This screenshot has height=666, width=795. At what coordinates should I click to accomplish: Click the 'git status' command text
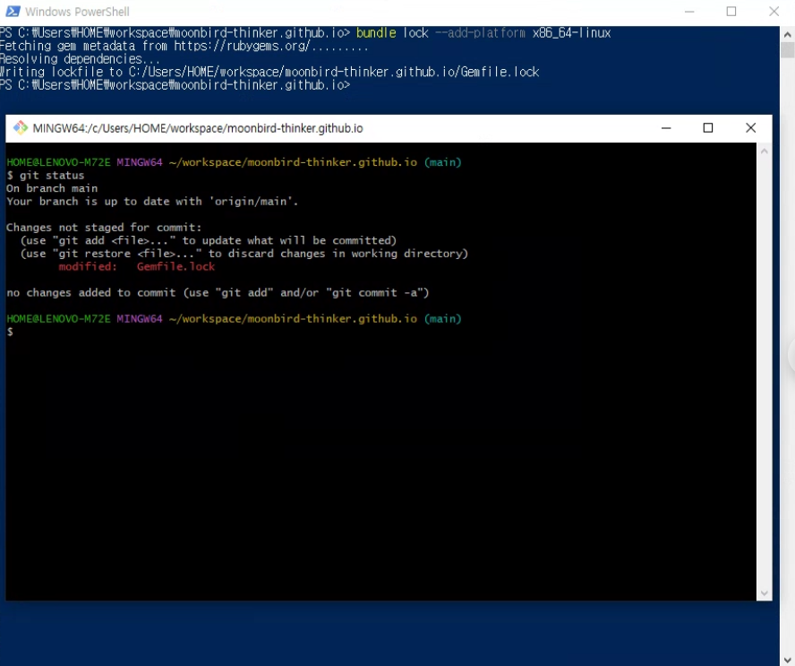(52, 175)
